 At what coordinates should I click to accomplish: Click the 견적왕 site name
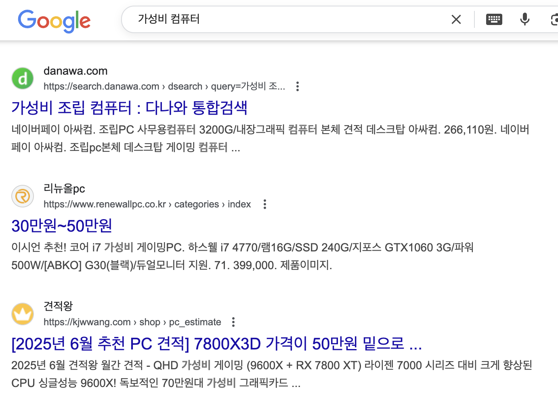[58, 306]
